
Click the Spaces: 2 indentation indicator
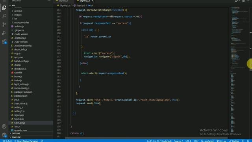(178, 141)
